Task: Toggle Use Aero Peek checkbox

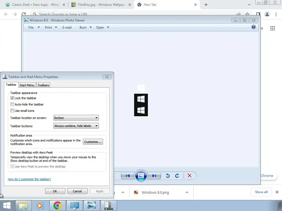Action: click(x=12, y=166)
